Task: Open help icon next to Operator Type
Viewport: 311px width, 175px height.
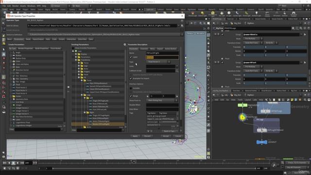Action: coord(182,20)
